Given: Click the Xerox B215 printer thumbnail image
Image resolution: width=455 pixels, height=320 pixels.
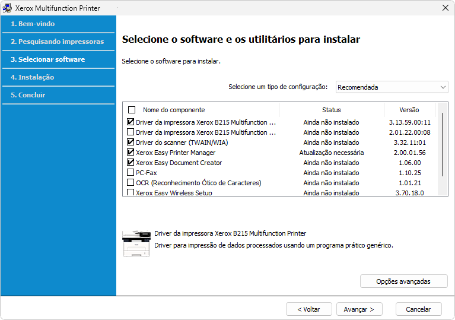Looking at the screenshot, I should coord(136,243).
